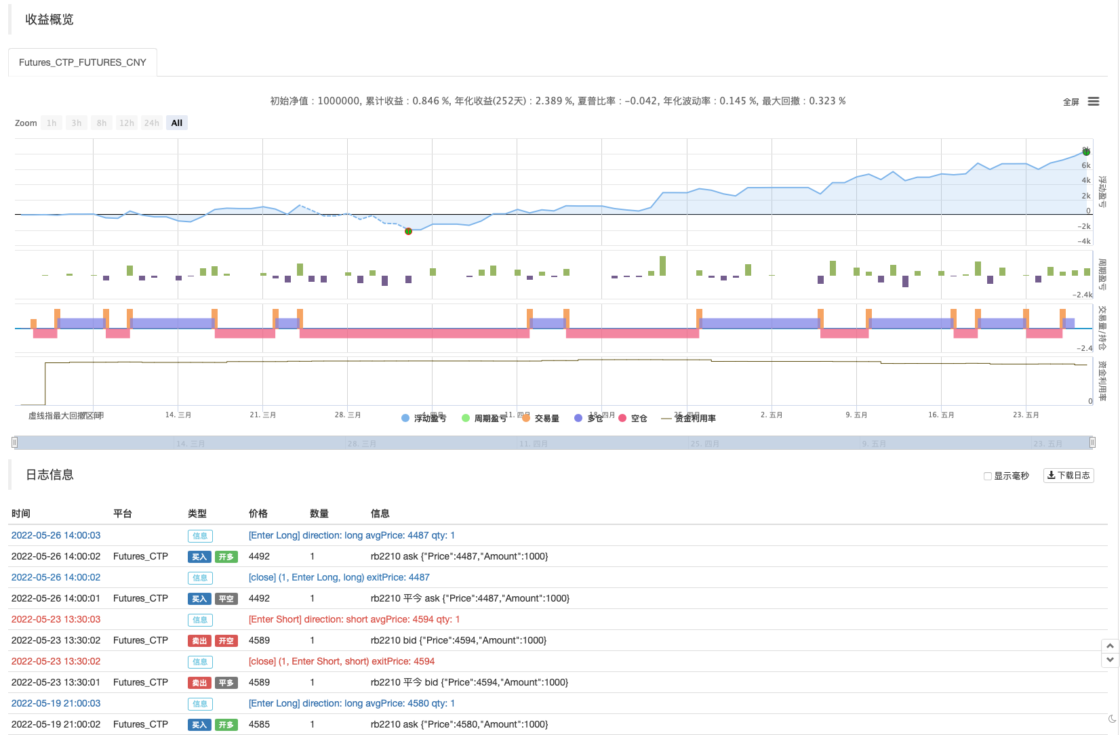The image size is (1120, 735).
Task: Click close Enter Short exitPrice 4594 message
Action: [342, 661]
